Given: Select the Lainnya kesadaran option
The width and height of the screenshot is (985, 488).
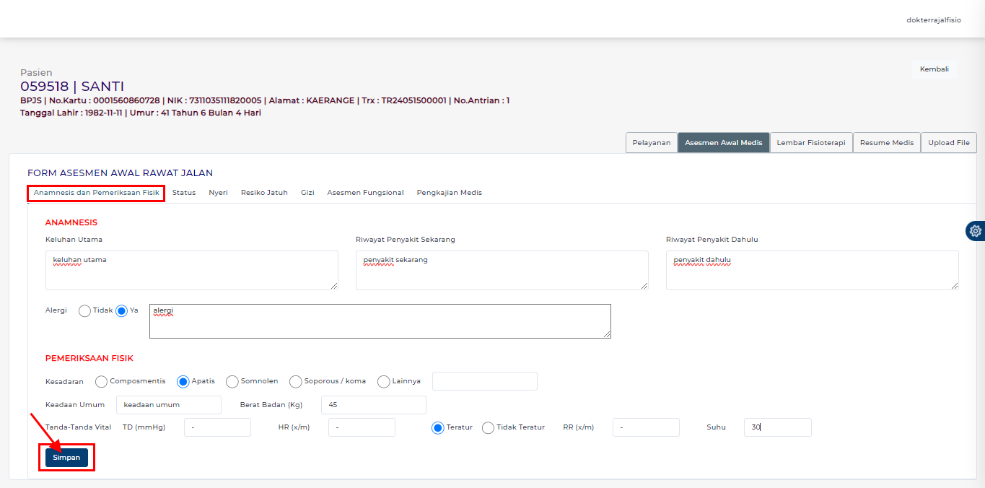Looking at the screenshot, I should point(384,382).
